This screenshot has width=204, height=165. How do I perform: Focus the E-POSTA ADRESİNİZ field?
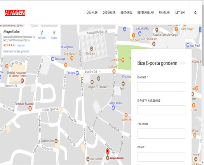[161, 110]
